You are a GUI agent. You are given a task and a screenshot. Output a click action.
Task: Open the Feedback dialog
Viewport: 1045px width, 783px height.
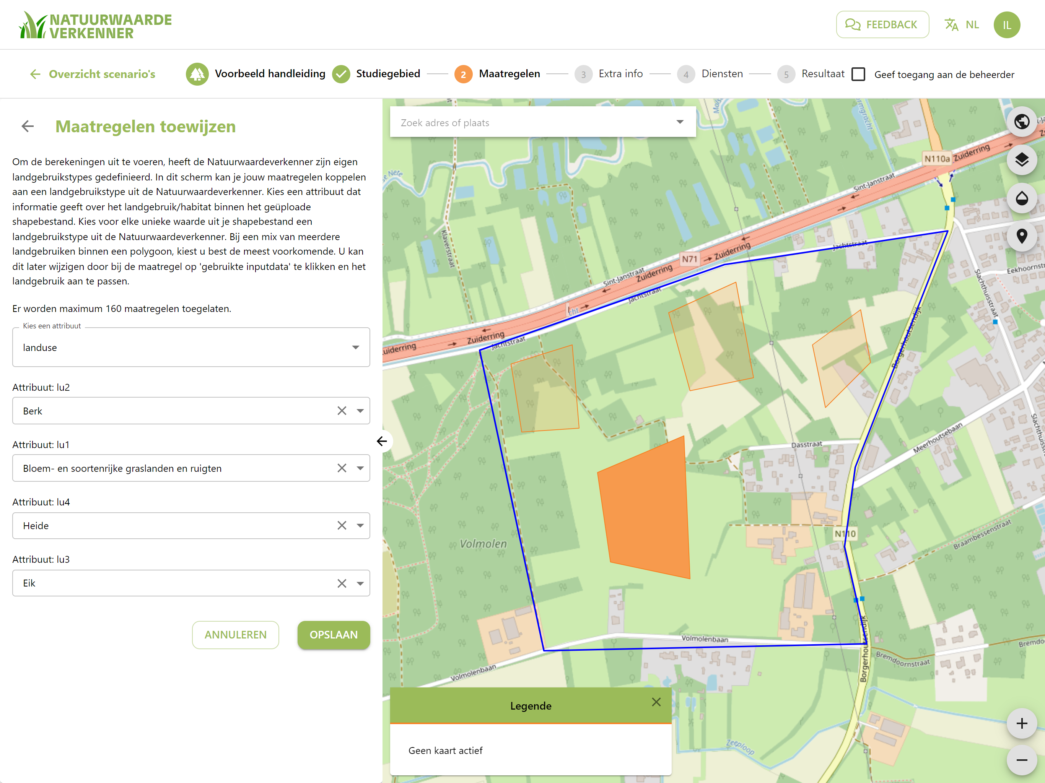click(882, 24)
